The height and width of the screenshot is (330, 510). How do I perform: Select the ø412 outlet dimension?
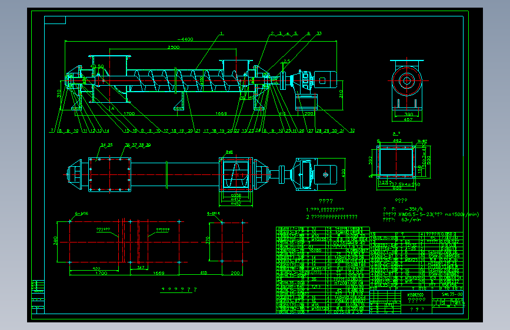[236, 200]
